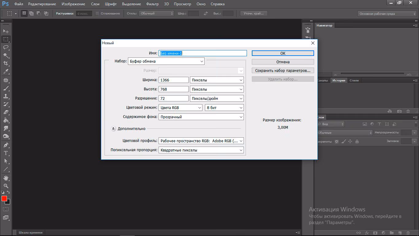Viewport: 419px width, 236px height.
Task: Select the Horizontal Type tool
Action: point(6,153)
